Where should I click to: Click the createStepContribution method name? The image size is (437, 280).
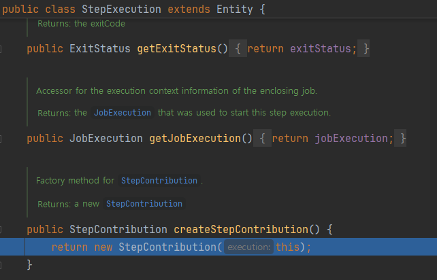[241, 229]
